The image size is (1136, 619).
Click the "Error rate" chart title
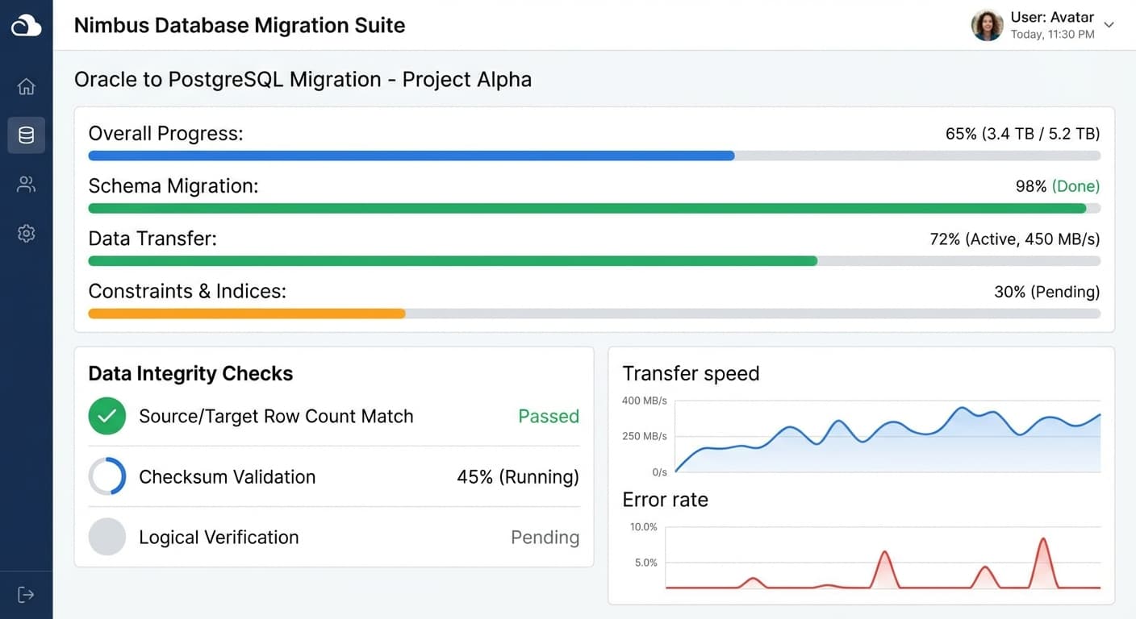pyautogui.click(x=665, y=500)
